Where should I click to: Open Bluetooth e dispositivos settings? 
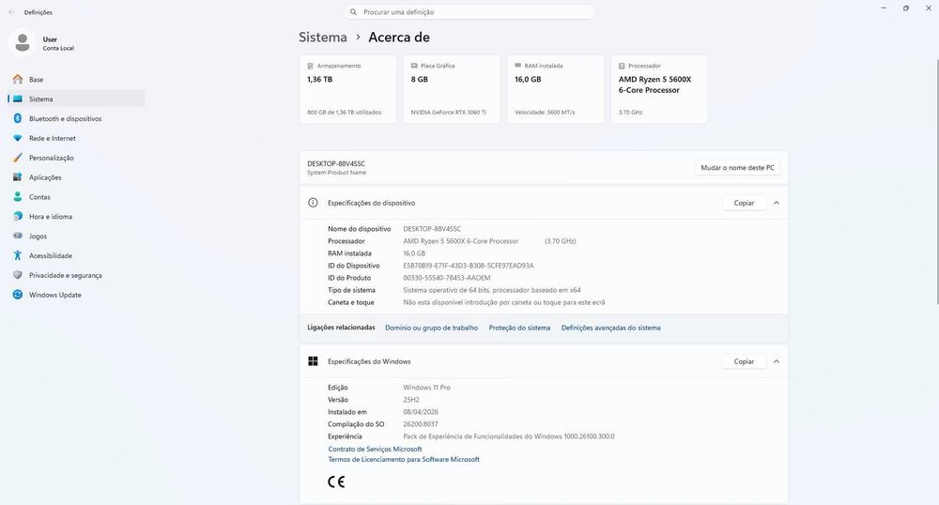pyautogui.click(x=76, y=118)
